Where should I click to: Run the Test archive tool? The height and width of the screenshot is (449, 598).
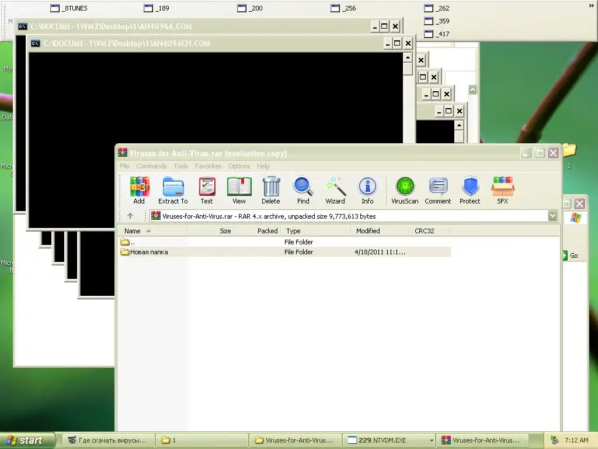pos(207,190)
